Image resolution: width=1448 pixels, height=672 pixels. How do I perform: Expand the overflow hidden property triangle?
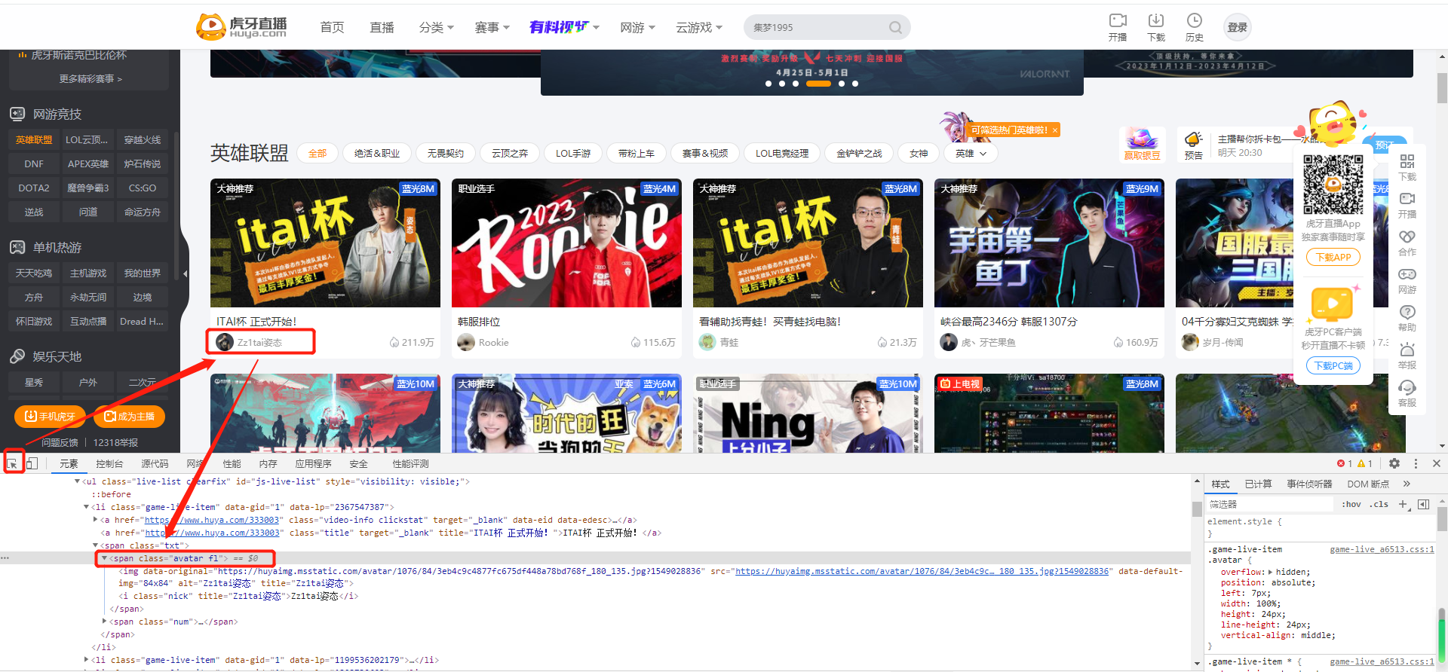(1271, 573)
